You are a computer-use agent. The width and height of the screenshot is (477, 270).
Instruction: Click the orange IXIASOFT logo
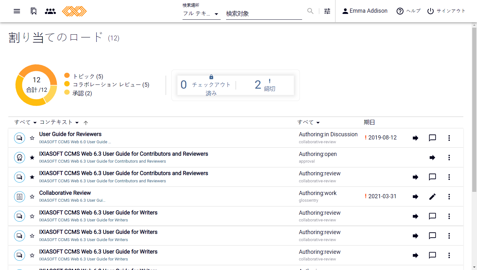(74, 11)
